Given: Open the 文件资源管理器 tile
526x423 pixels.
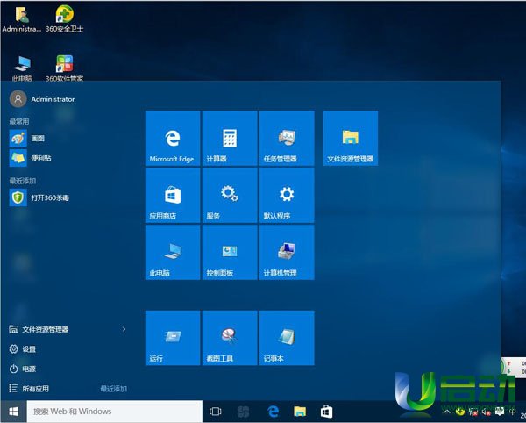Looking at the screenshot, I should pyautogui.click(x=350, y=138).
